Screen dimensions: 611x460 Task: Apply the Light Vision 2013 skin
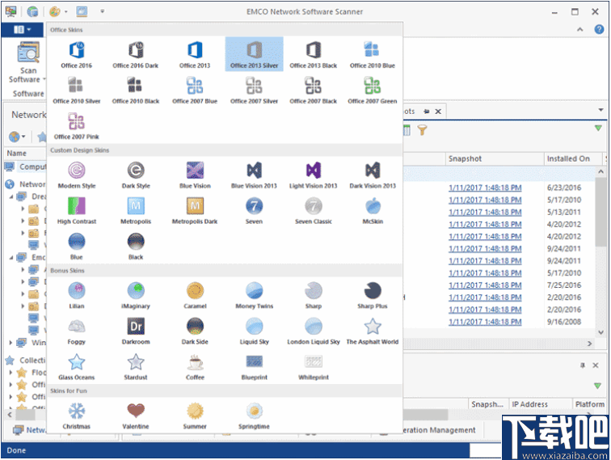pos(314,175)
